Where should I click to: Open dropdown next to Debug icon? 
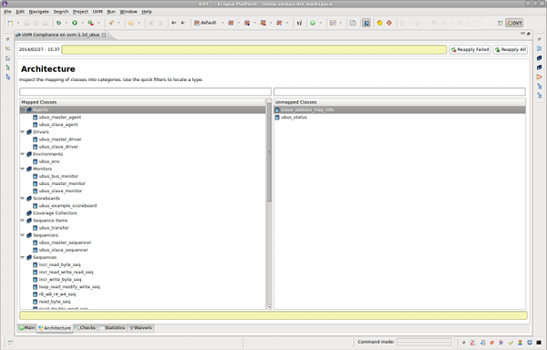[x=67, y=23]
